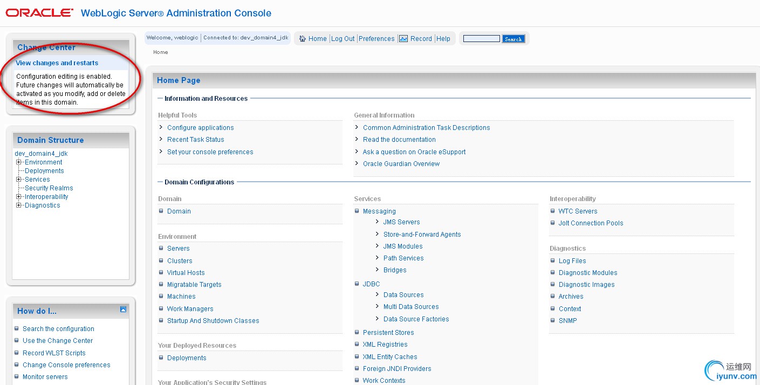This screenshot has height=385, width=760.
Task: Open the JDBC link
Action: point(372,284)
